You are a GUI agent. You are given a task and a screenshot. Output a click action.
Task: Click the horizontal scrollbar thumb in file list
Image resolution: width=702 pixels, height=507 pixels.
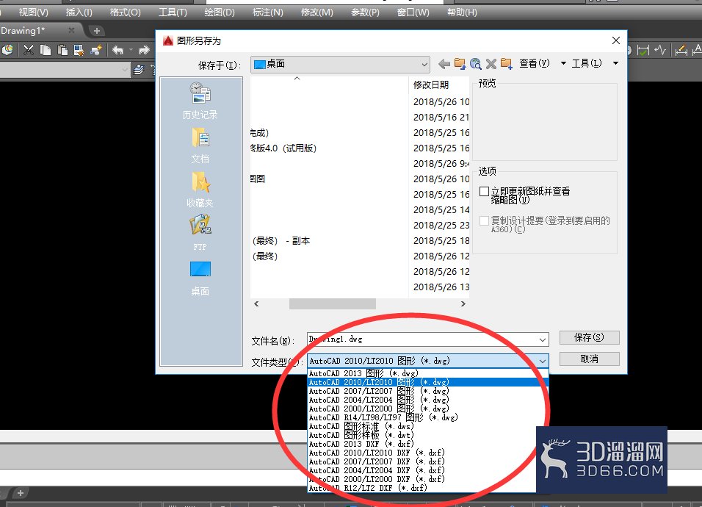click(332, 303)
